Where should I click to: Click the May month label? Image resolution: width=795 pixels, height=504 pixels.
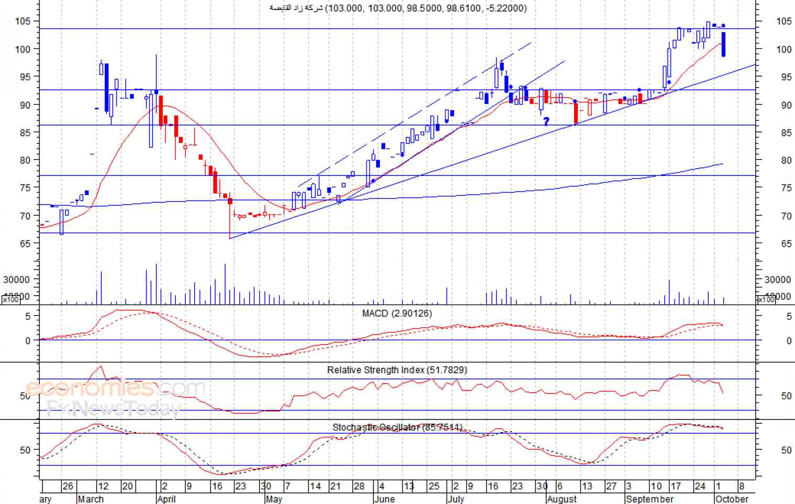273,499
